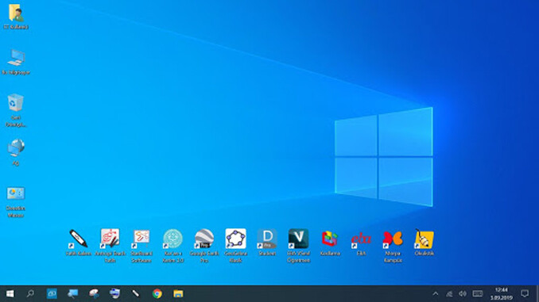Launch Google Chrome from the taskbar
The height and width of the screenshot is (302, 539).
[157, 294]
